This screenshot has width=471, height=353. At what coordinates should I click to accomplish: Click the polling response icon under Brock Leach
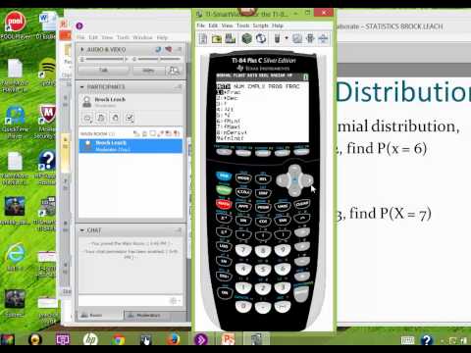click(x=130, y=118)
